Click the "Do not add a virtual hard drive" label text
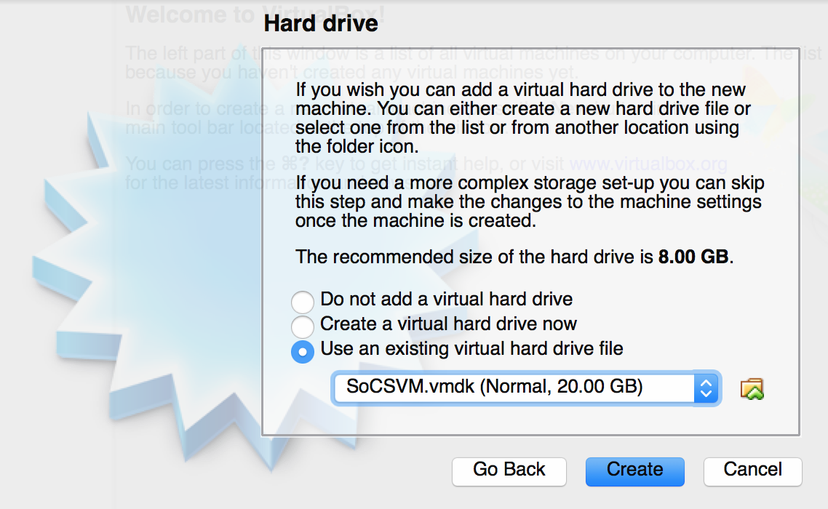The width and height of the screenshot is (828, 509). [446, 300]
